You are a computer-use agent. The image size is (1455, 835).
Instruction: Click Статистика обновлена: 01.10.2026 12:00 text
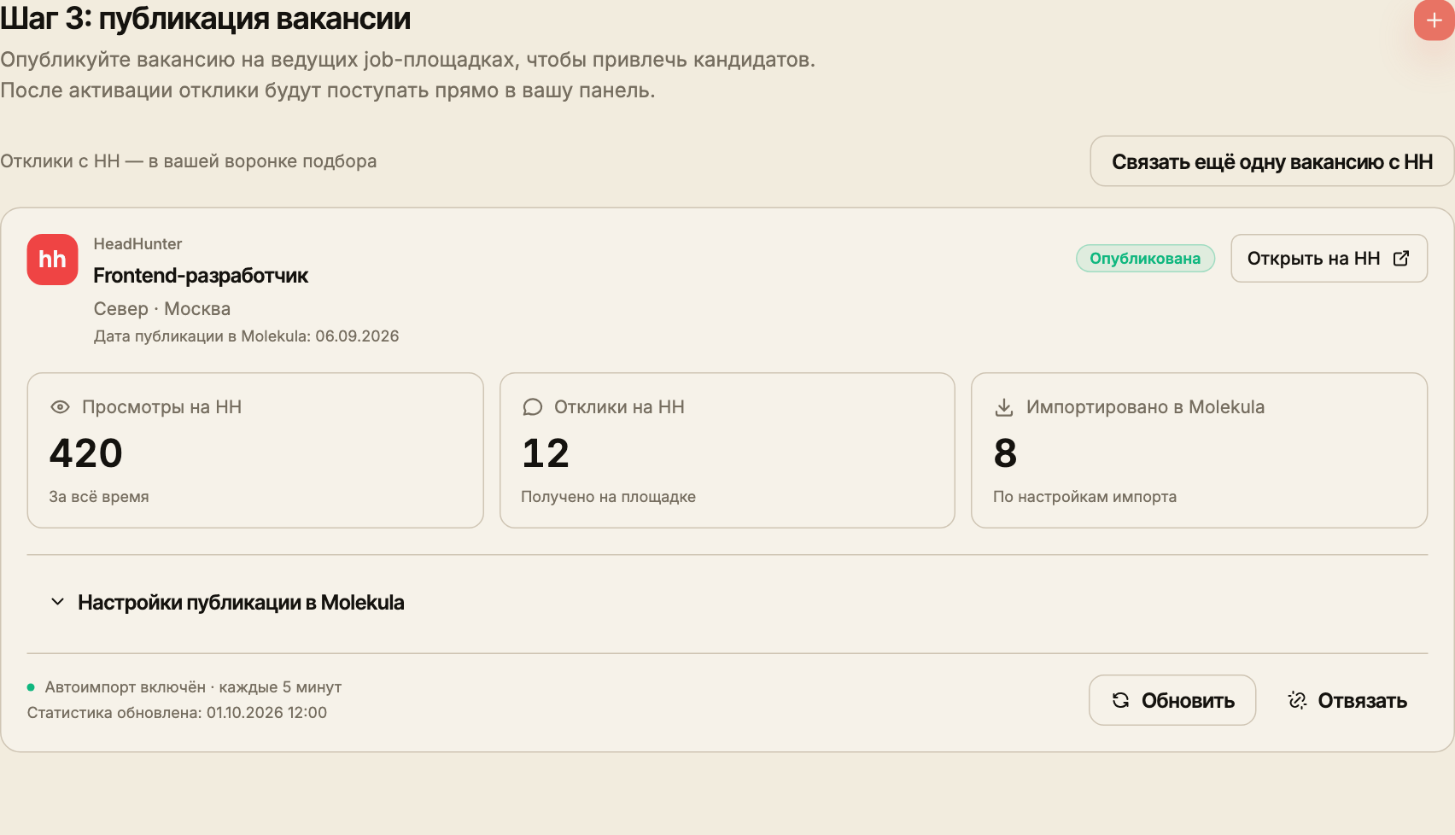177,713
